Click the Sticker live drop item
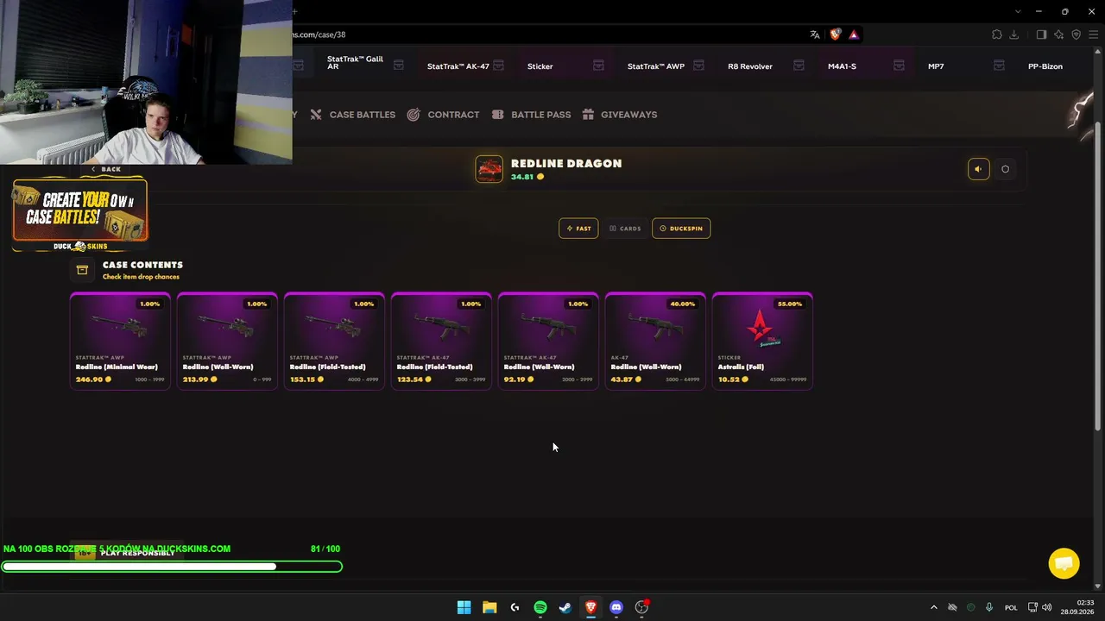Viewport: 1105px width, 621px height. [x=540, y=66]
